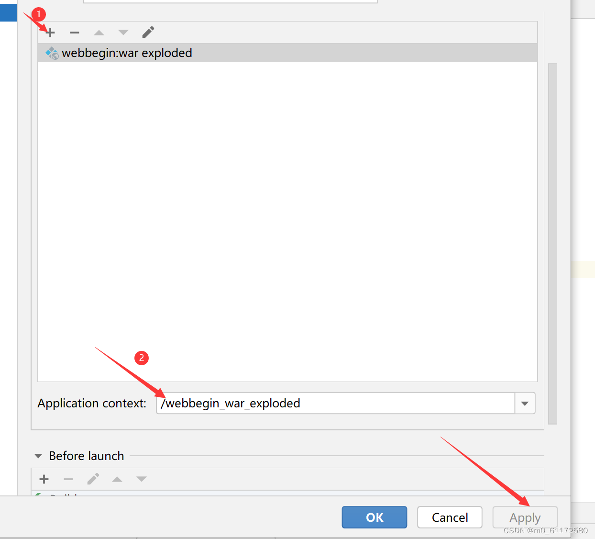Collapse the Before launch section
Screen dimensions: 595x539
click(x=38, y=456)
